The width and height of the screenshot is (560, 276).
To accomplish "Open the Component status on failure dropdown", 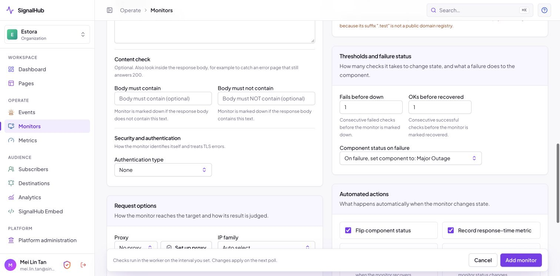I will tap(410, 158).
